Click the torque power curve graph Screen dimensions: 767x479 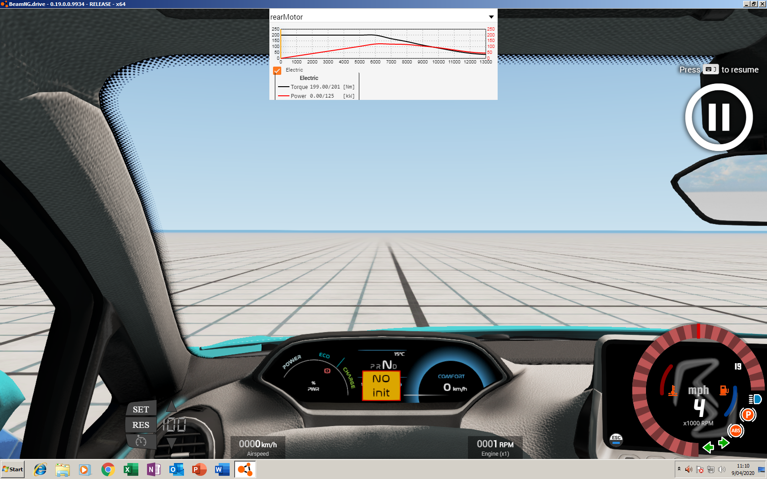pos(383,44)
